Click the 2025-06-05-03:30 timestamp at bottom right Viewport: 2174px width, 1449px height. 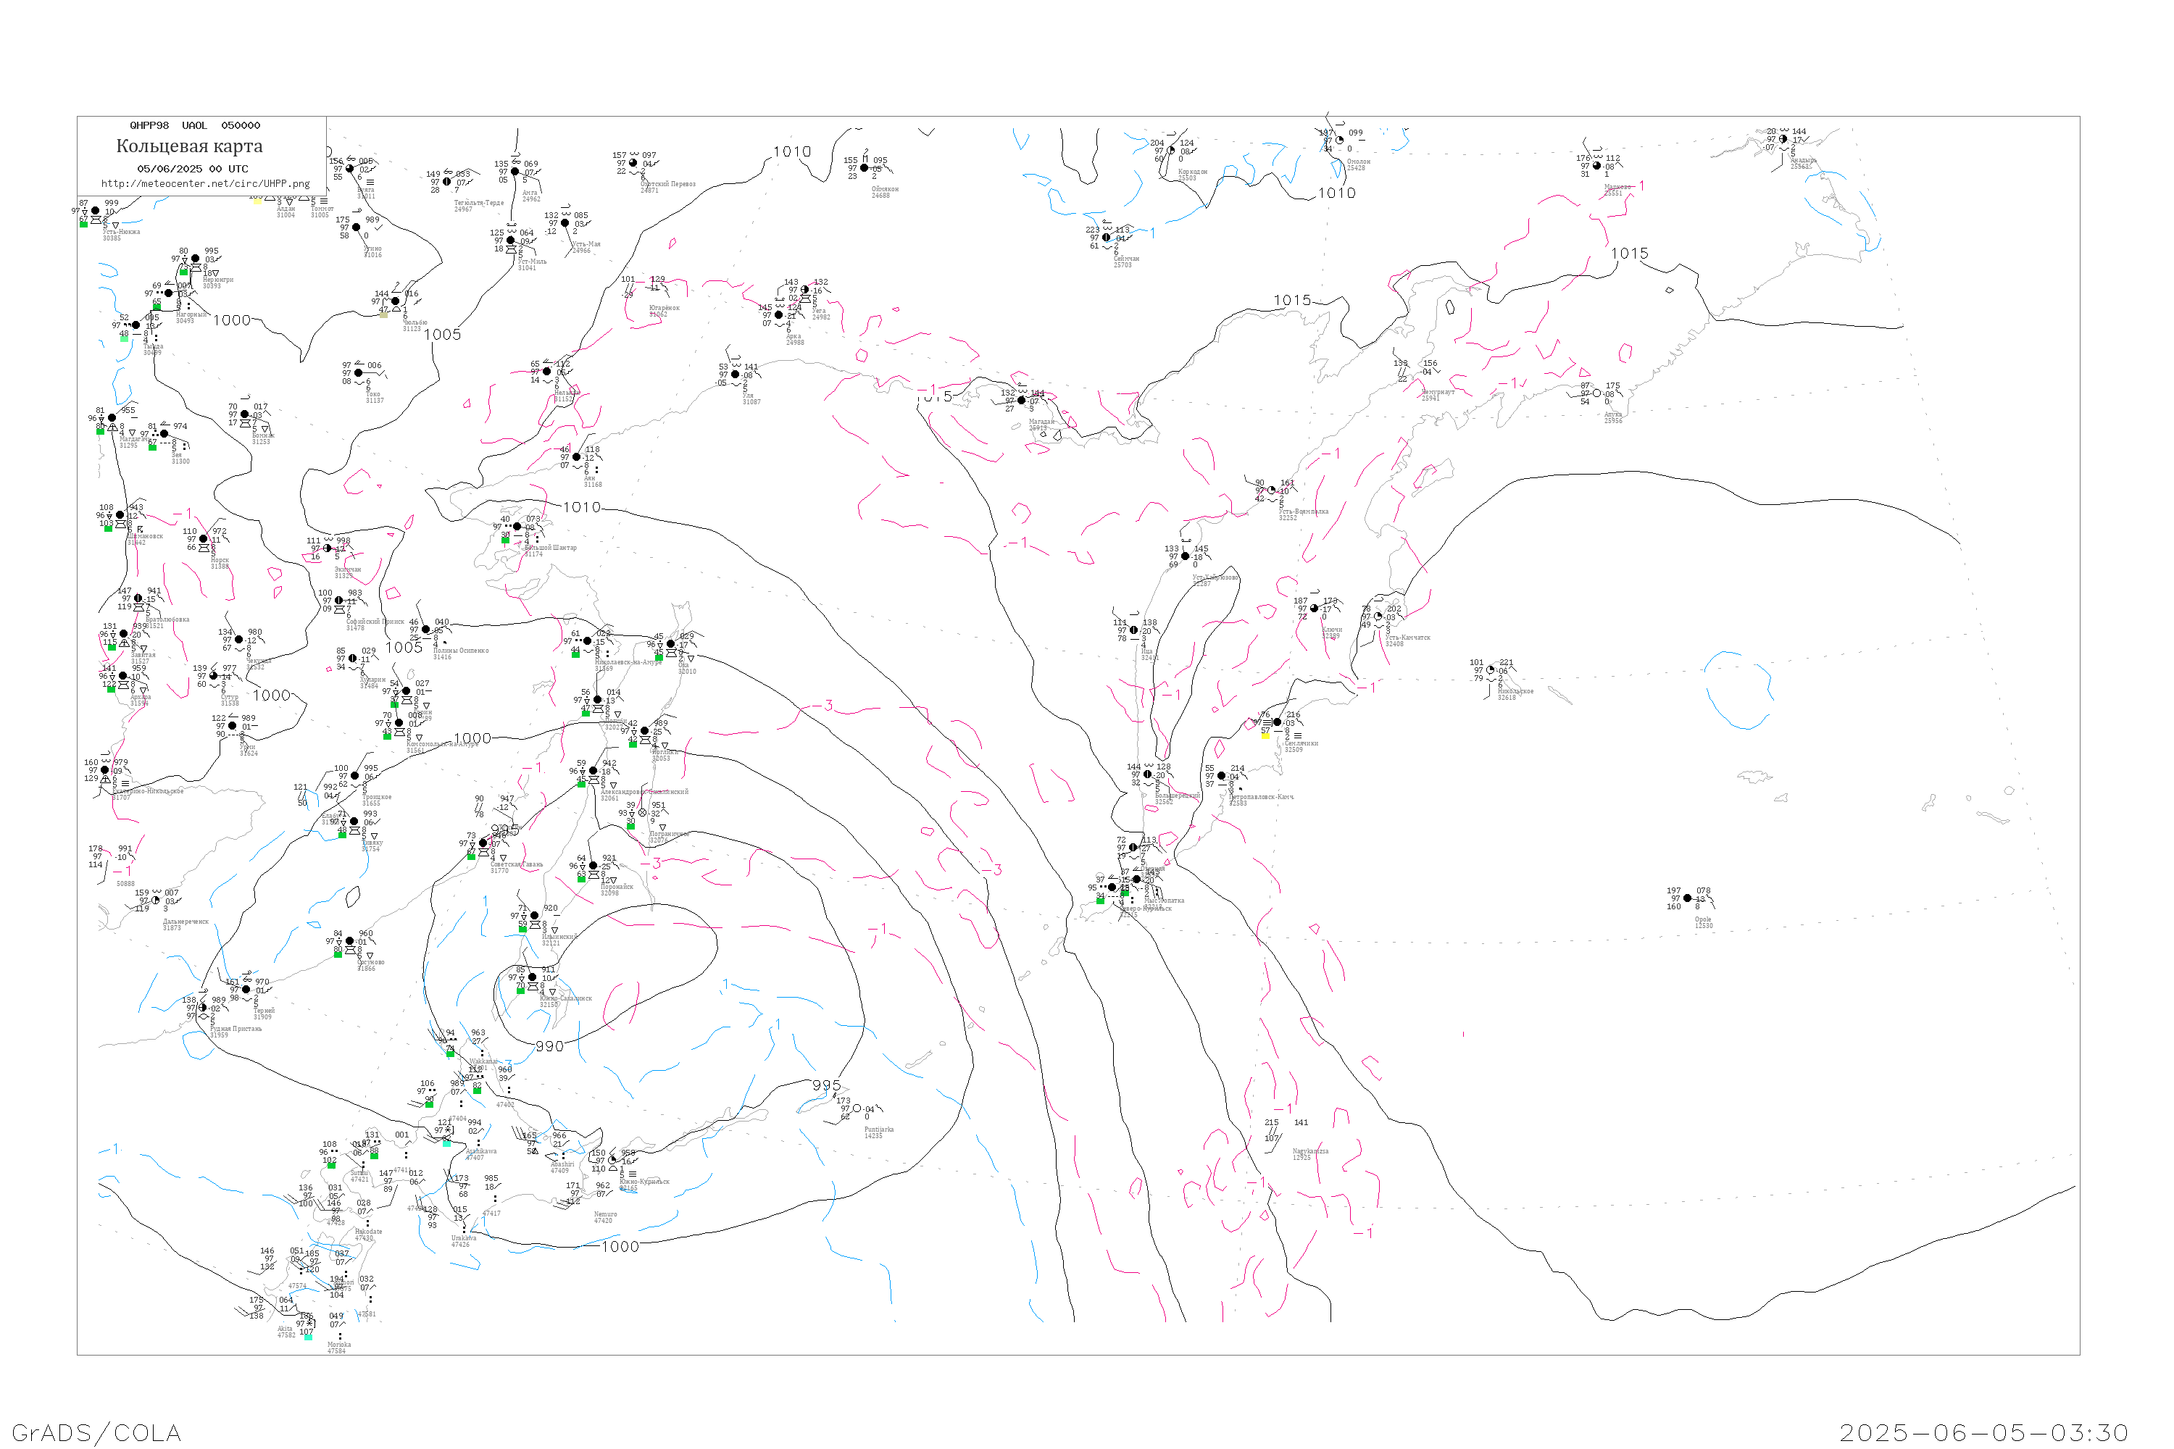click(x=1983, y=1432)
